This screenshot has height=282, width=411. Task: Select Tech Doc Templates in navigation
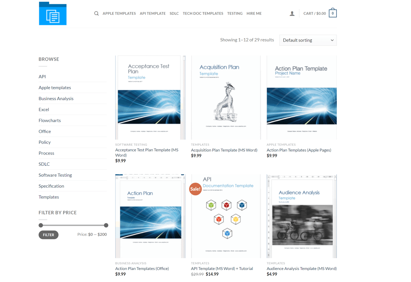(203, 13)
